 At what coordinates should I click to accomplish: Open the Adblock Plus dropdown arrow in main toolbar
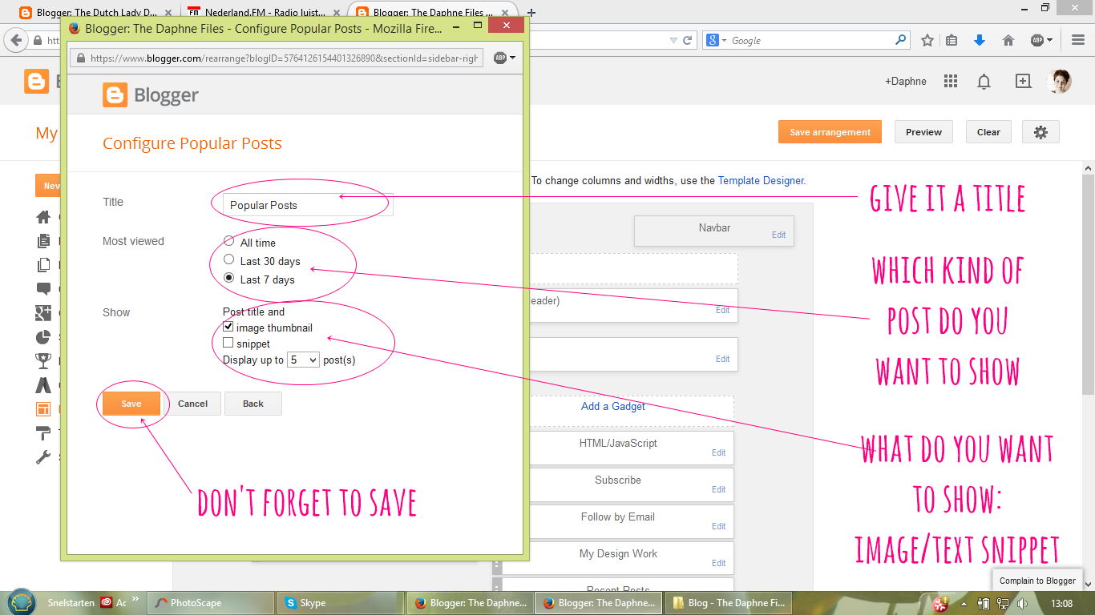[1049, 40]
